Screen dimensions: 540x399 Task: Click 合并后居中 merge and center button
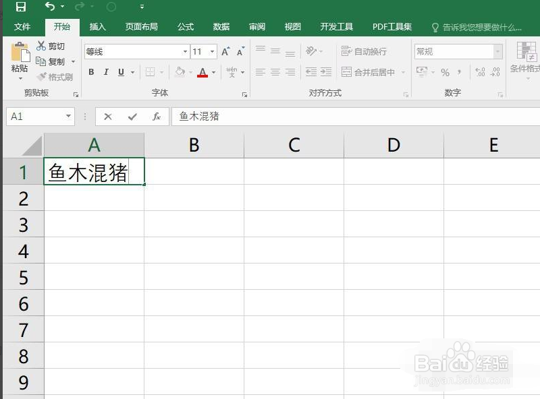(368, 72)
